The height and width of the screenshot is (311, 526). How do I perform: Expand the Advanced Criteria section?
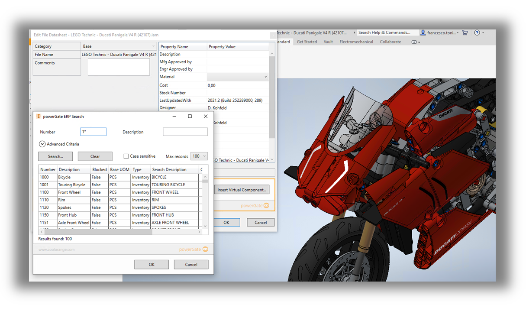pyautogui.click(x=42, y=144)
